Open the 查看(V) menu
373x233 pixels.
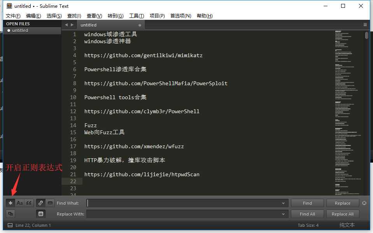(95, 16)
